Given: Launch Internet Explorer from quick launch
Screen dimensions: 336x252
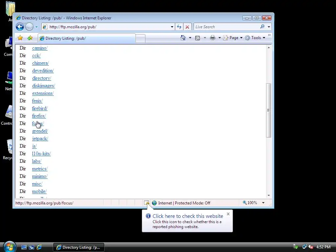Looking at the screenshot, I should click(x=39, y=247).
